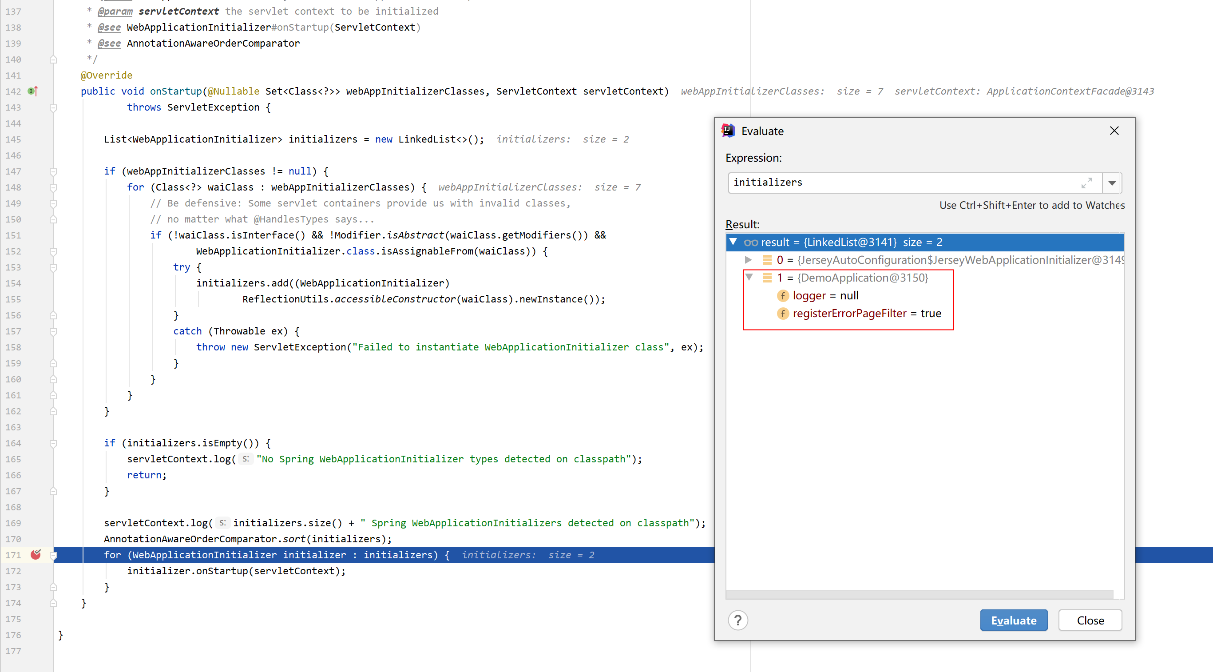
Task: Collapse the for loop fold at line 148
Action: [53, 188]
